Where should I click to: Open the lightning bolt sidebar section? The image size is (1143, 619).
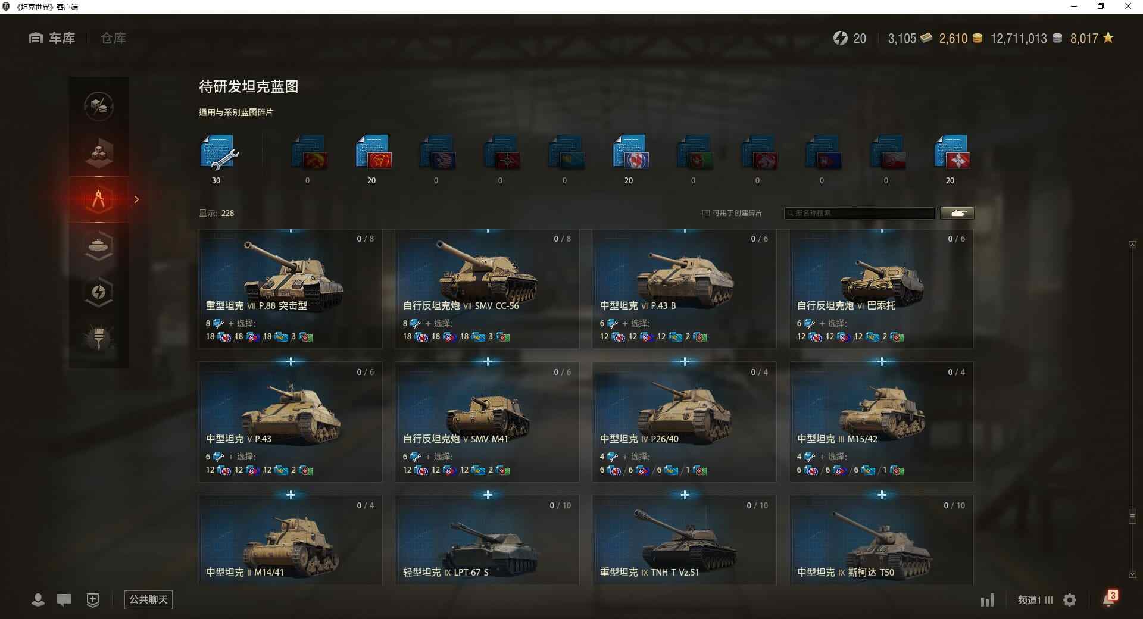click(x=99, y=292)
